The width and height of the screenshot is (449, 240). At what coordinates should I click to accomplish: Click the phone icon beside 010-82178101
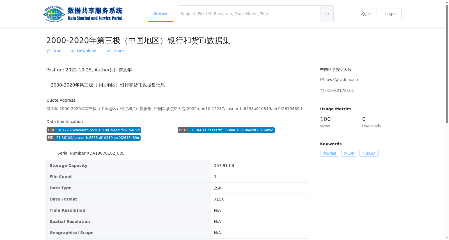coord(322,90)
